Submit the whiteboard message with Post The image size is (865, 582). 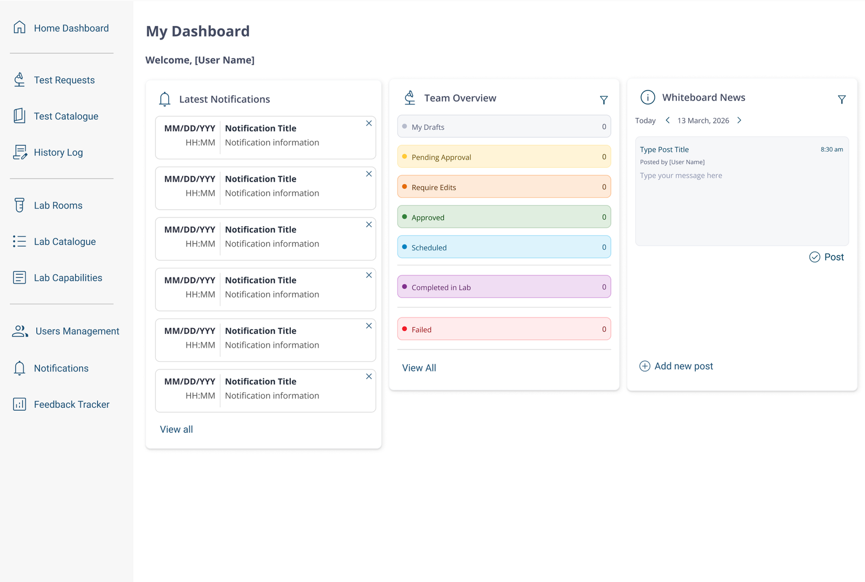(x=834, y=257)
